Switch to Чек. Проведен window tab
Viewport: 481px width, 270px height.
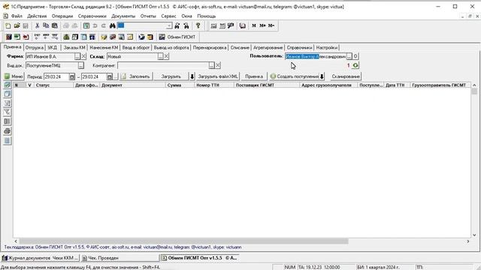[x=119, y=258]
